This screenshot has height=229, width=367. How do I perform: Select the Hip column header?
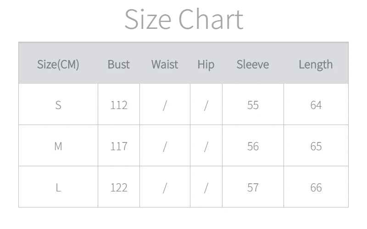[x=206, y=65]
